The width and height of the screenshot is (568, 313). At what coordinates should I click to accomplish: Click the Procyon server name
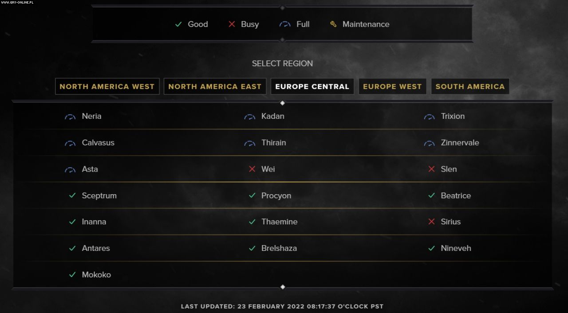click(x=276, y=196)
